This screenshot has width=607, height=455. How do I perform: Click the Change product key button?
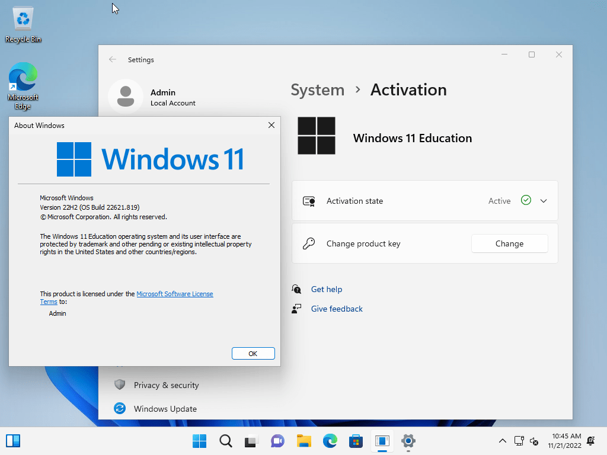pyautogui.click(x=509, y=243)
